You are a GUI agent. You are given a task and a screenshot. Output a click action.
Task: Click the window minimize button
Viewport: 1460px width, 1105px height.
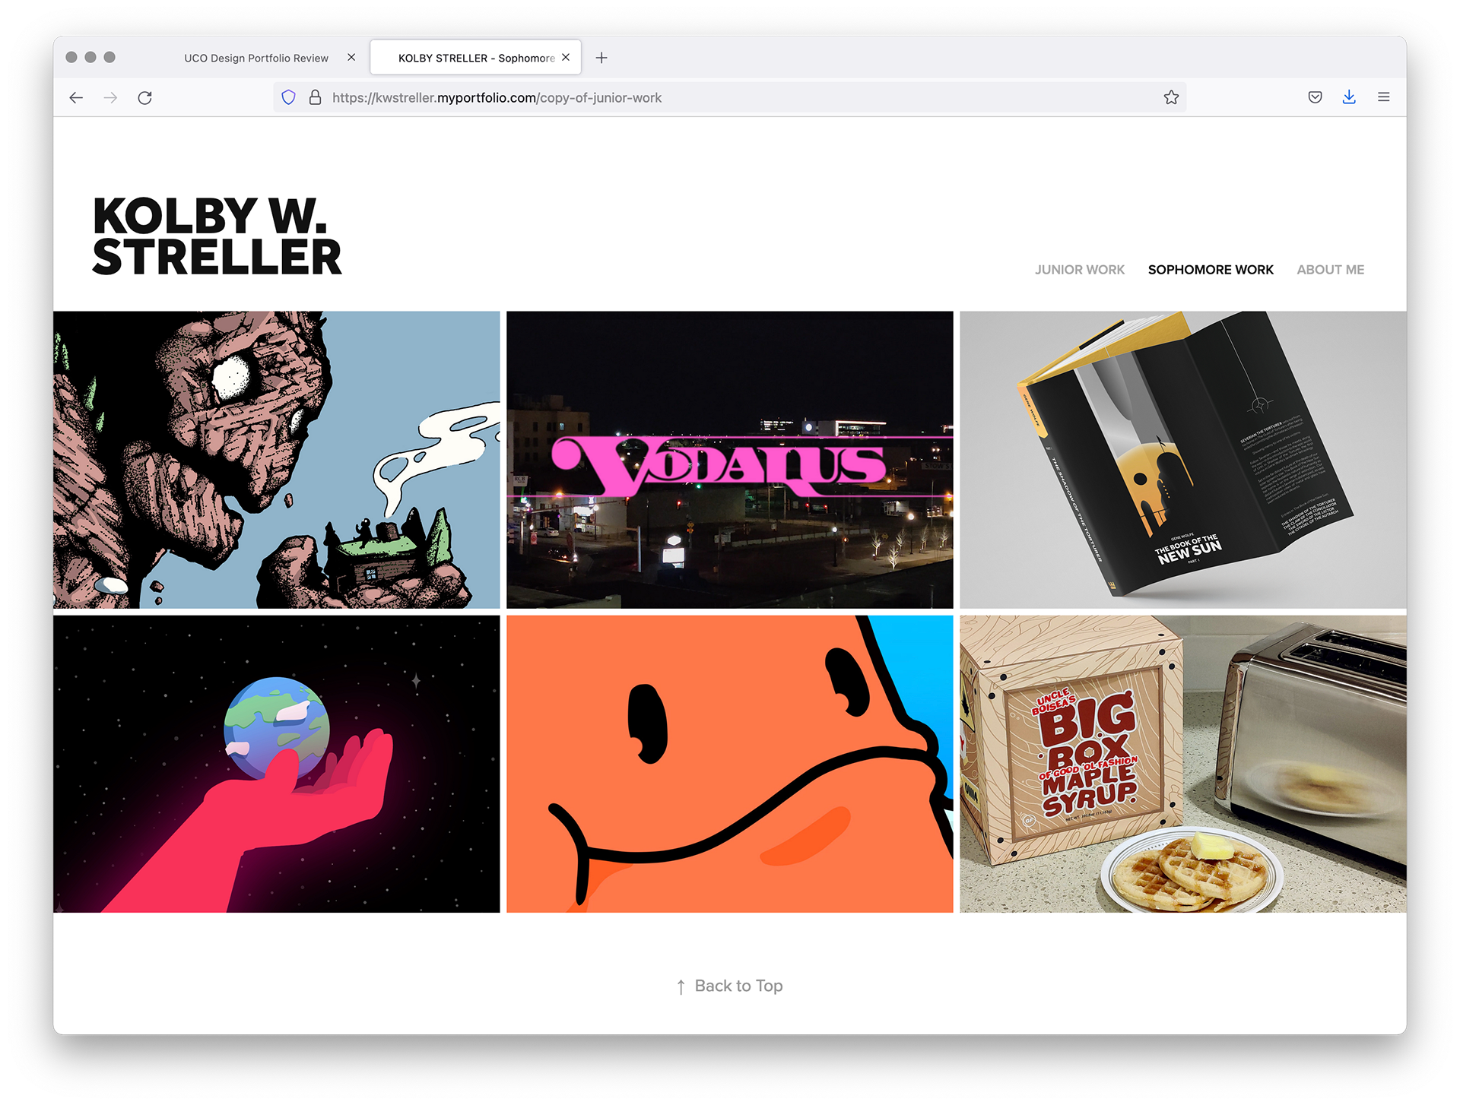(x=90, y=57)
